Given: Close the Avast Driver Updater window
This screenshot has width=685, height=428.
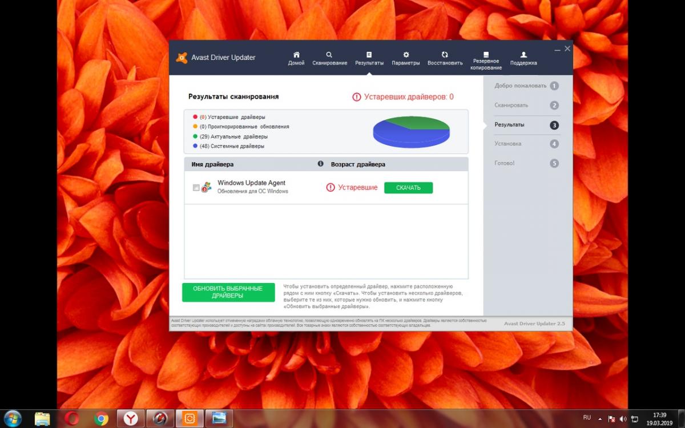Looking at the screenshot, I should click(567, 49).
